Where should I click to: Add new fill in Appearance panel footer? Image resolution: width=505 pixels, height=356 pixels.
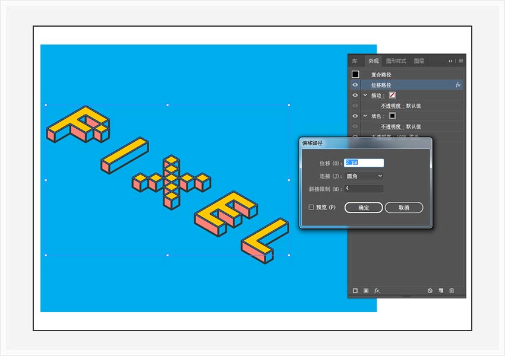click(x=366, y=291)
